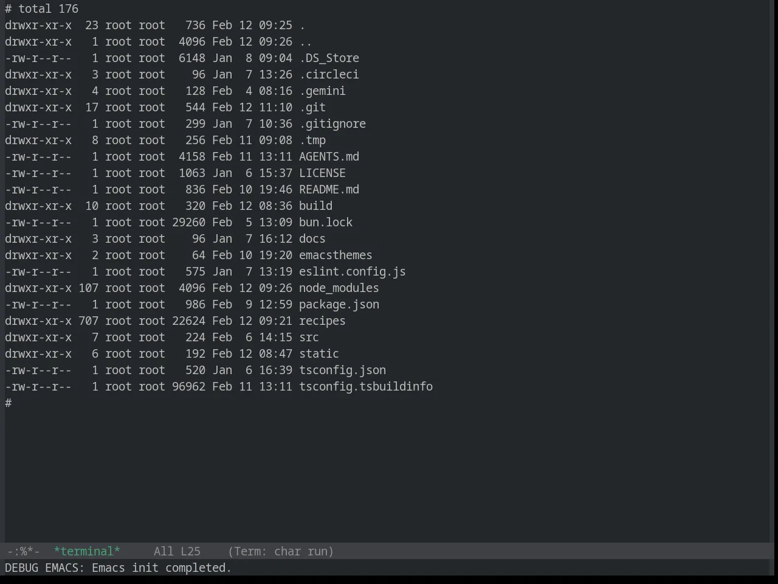Click the 19:46 timestamp of README.md
The height and width of the screenshot is (584, 778).
click(x=275, y=189)
